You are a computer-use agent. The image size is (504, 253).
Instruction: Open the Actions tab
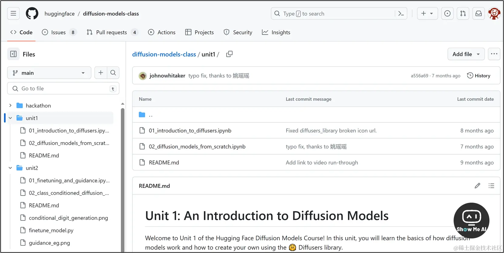pyautogui.click(x=162, y=32)
